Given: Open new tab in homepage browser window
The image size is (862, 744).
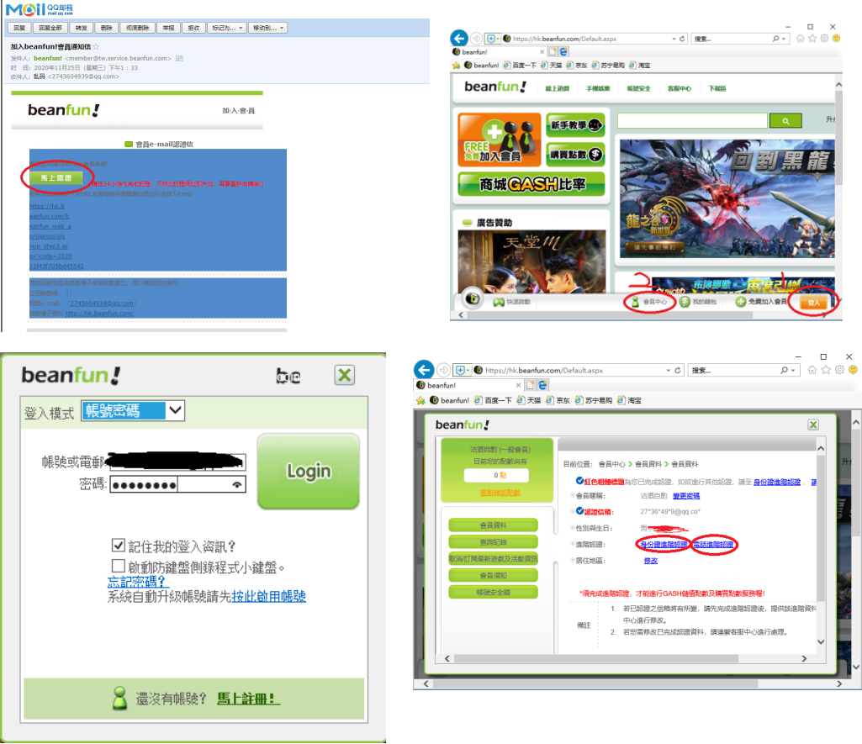Looking at the screenshot, I should click(x=553, y=52).
